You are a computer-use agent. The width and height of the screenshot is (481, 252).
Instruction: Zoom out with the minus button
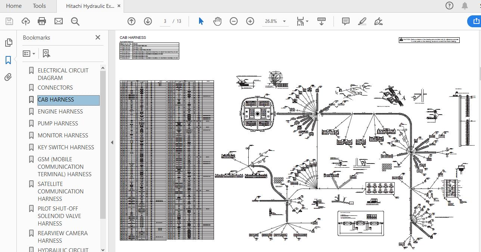click(234, 21)
